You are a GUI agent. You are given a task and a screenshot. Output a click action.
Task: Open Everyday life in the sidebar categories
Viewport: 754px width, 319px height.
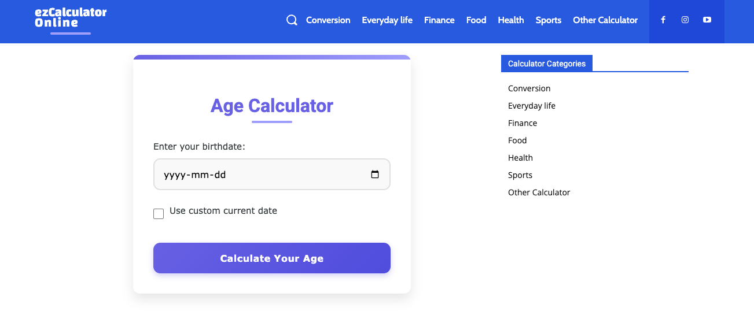point(532,106)
